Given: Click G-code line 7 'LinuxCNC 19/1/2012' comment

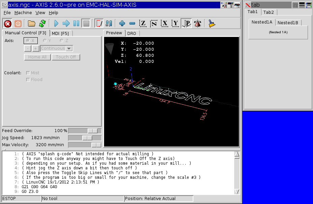Looking at the screenshot, I should (x=61, y=182).
